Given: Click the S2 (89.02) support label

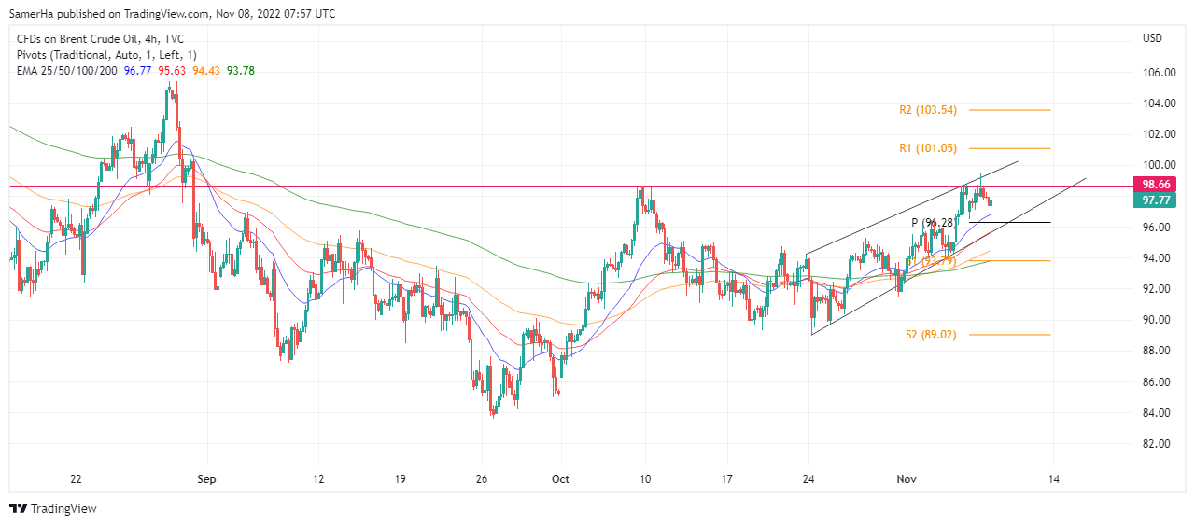Looking at the screenshot, I should 929,334.
